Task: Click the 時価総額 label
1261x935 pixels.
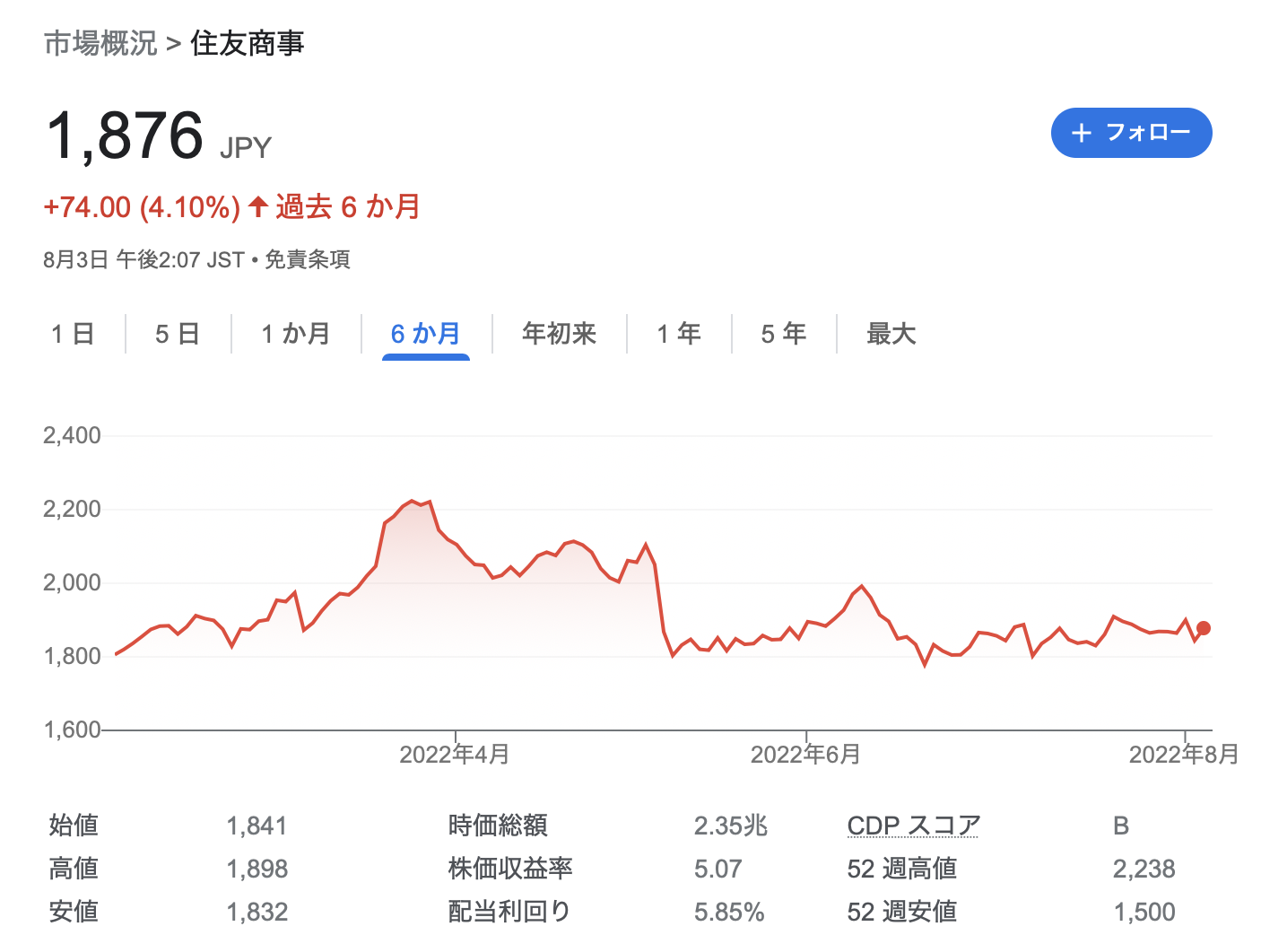Action: pyautogui.click(x=498, y=826)
